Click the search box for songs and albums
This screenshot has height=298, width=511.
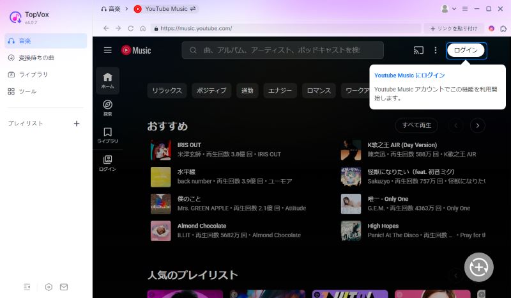click(282, 50)
